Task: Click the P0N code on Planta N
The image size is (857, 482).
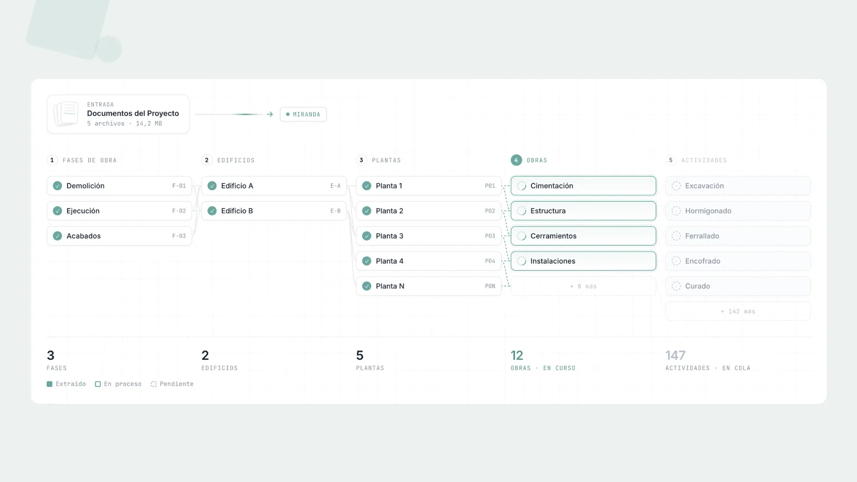Action: click(x=490, y=286)
